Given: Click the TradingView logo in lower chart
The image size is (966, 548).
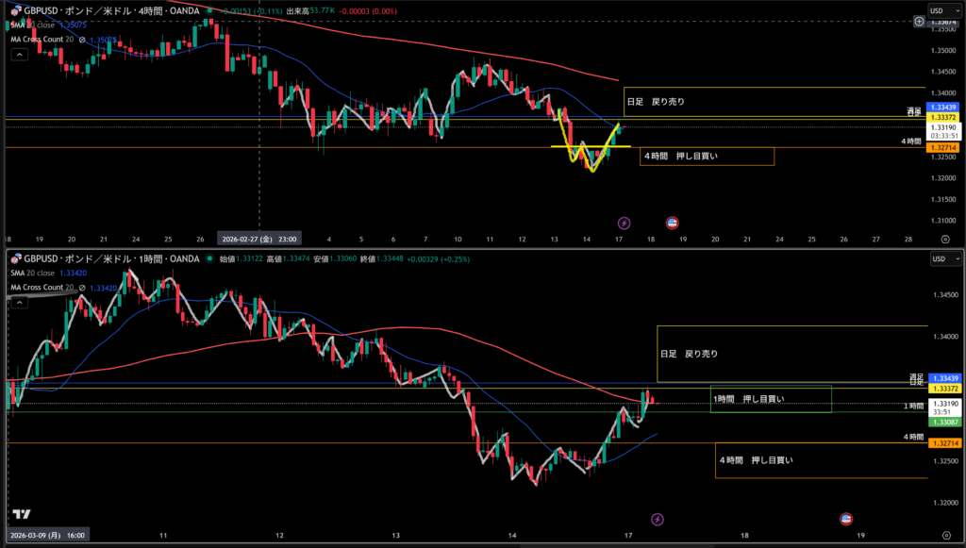Looking at the screenshot, I should pyautogui.click(x=21, y=514).
